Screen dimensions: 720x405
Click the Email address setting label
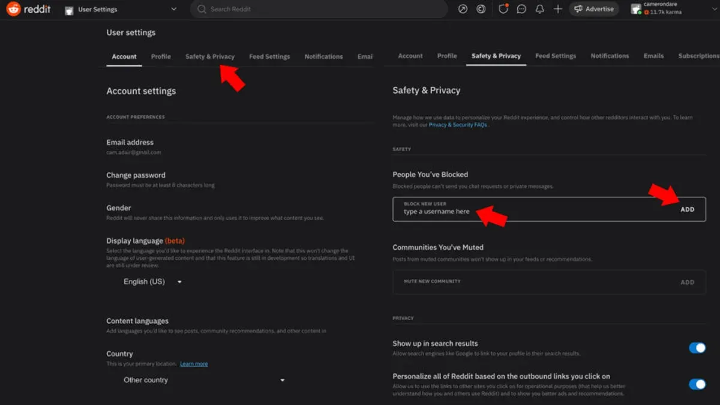pyautogui.click(x=130, y=142)
